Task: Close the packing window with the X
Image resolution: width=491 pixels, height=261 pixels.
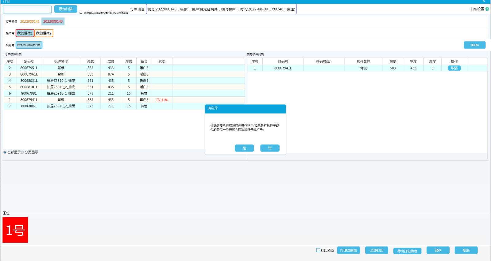Action: [x=484, y=1]
